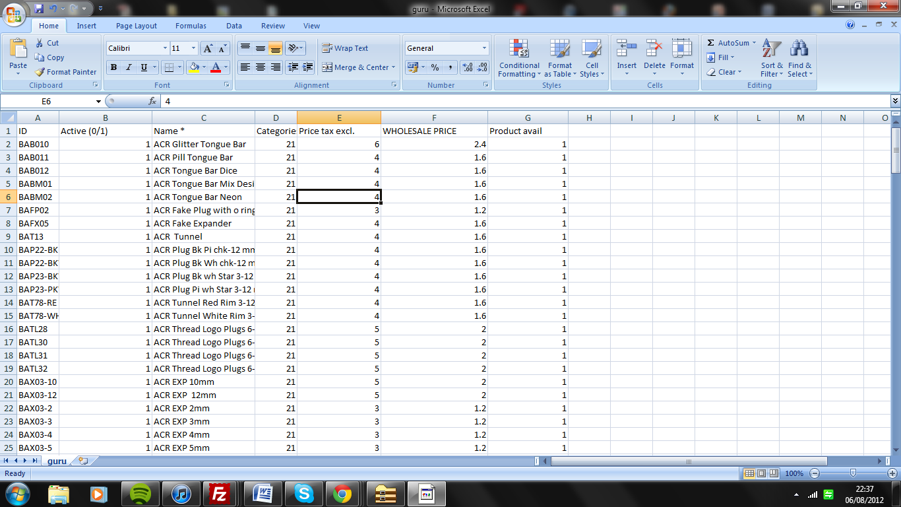Open the Name Box dropdown arrow
Screen dimensions: 901x507
click(99, 101)
